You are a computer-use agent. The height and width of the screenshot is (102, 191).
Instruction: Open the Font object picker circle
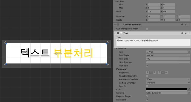pos(189,52)
